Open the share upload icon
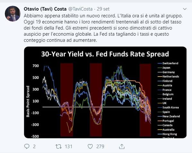Screen dimensions: 192x153 122,146
